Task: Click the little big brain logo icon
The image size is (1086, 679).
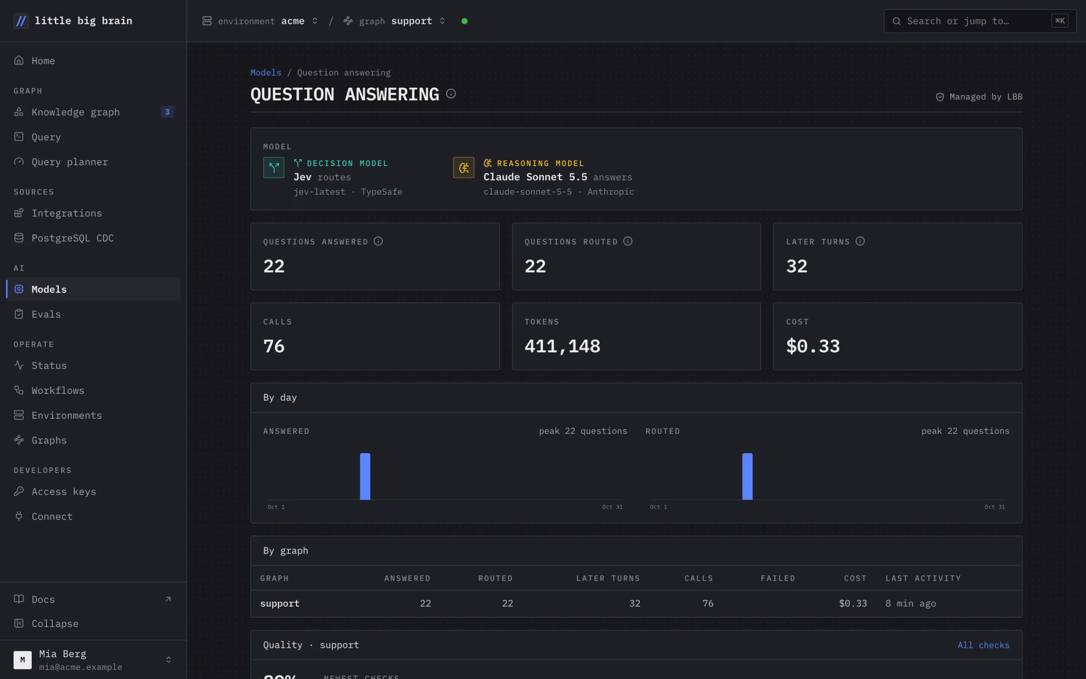Action: (21, 21)
